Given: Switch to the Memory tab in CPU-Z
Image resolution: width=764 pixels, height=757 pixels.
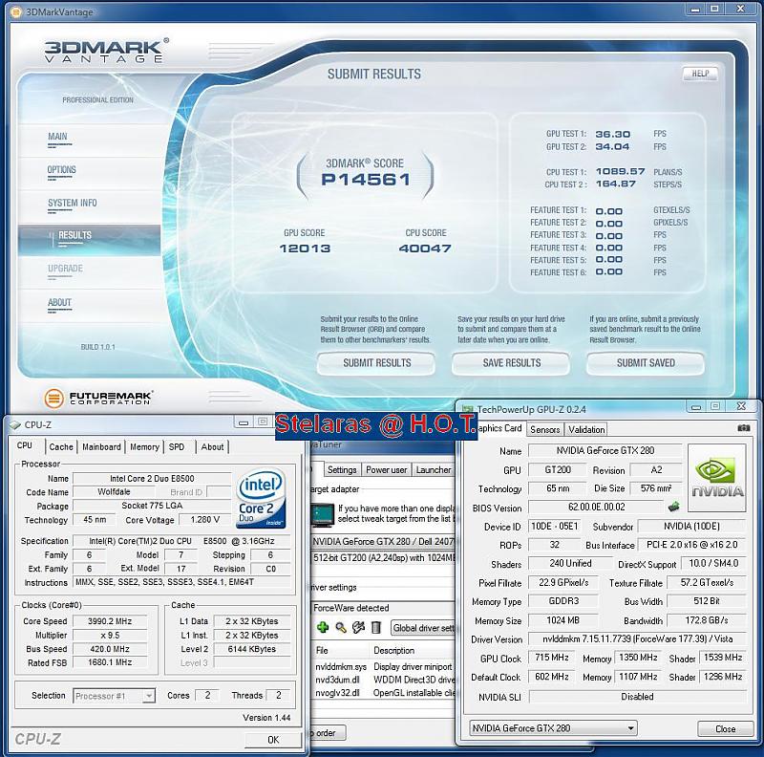Looking at the screenshot, I should click(145, 446).
